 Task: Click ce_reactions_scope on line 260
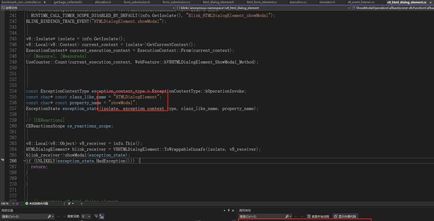point(89,126)
